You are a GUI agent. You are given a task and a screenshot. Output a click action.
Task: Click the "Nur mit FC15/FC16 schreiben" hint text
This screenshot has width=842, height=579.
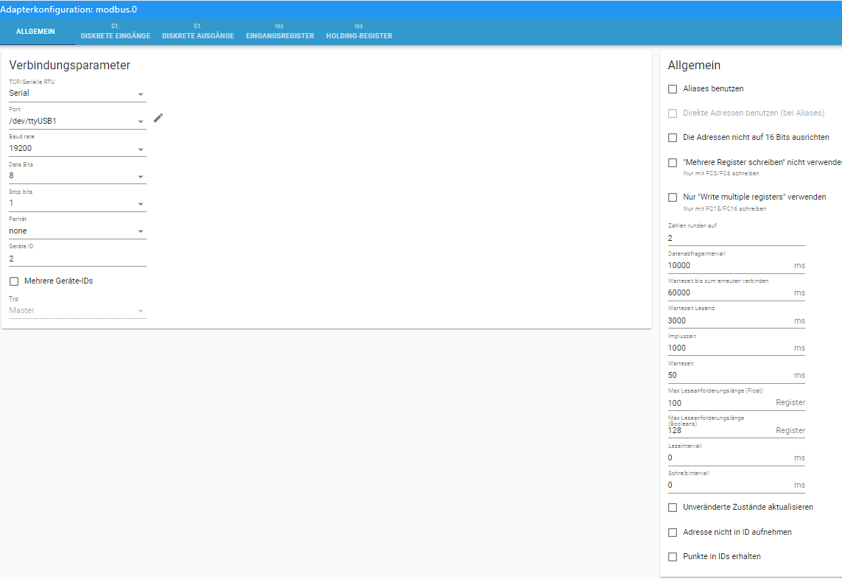[x=724, y=209]
